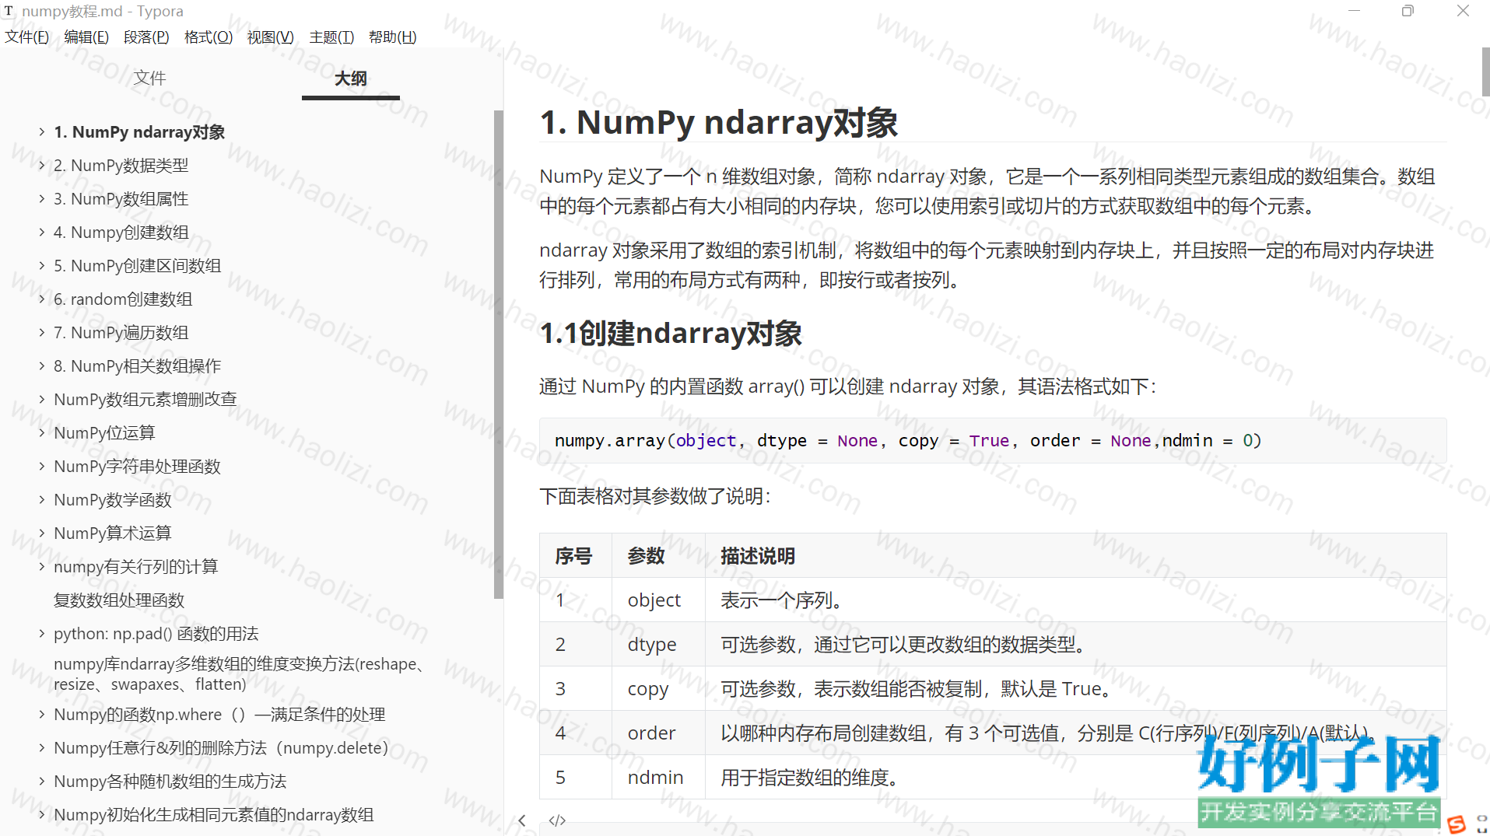1490x836 pixels.
Task: Open the 帮助(H) menu
Action: [392, 37]
